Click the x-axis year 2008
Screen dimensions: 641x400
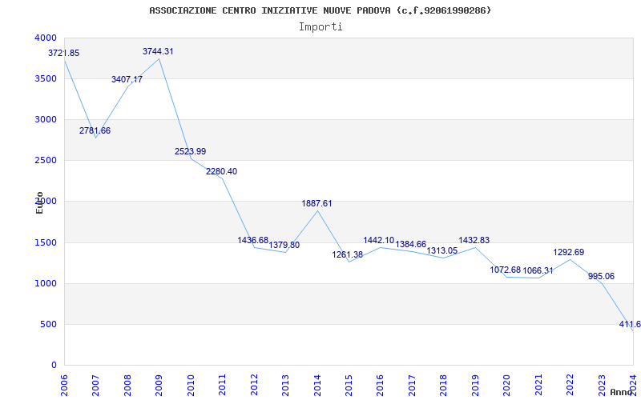pos(127,386)
